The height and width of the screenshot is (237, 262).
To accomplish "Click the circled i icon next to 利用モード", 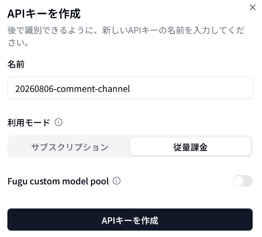I will click(x=59, y=122).
